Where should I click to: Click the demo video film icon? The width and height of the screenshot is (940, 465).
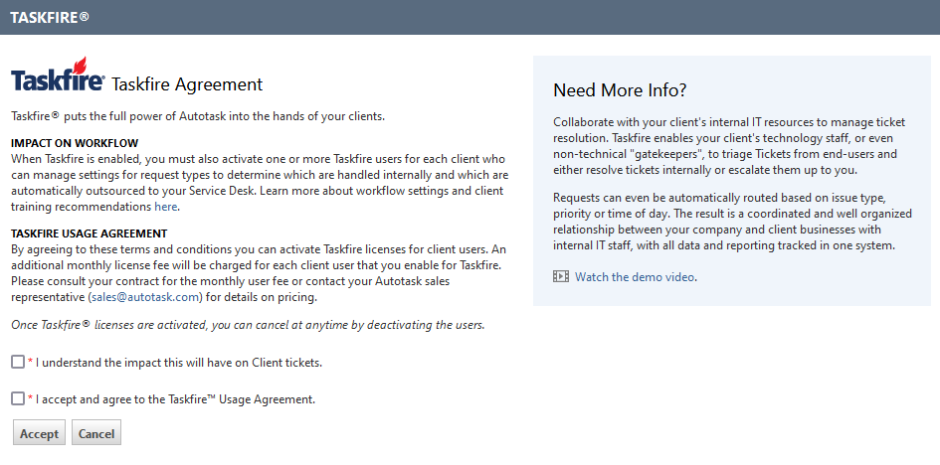[x=561, y=276]
